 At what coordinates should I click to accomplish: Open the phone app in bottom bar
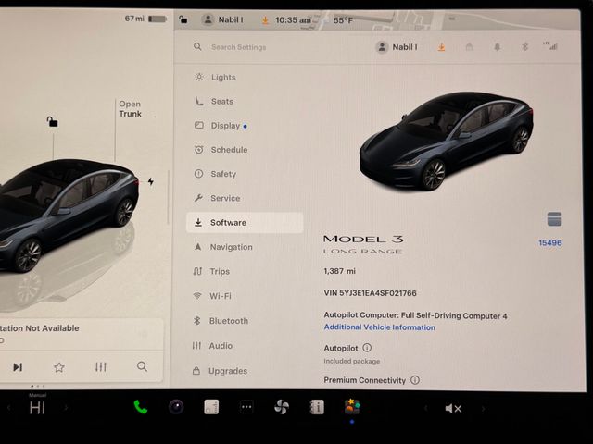(141, 407)
